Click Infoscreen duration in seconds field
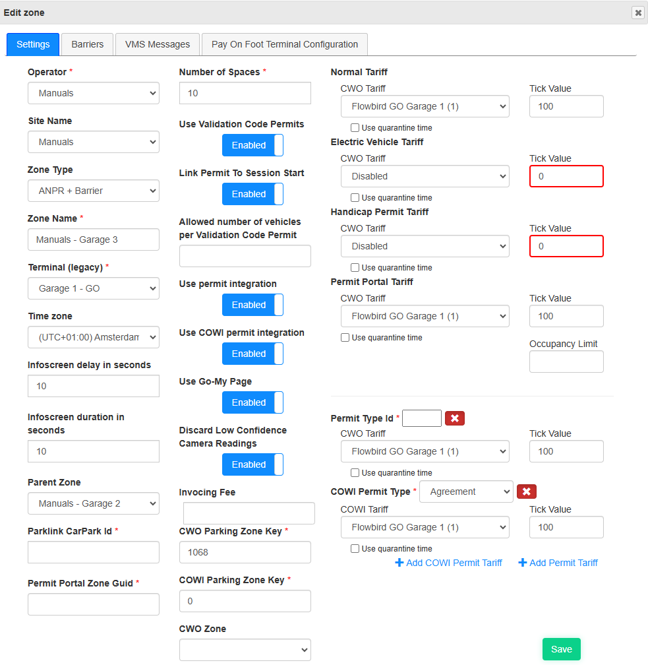Screen dimensions: 648x665 (94, 451)
